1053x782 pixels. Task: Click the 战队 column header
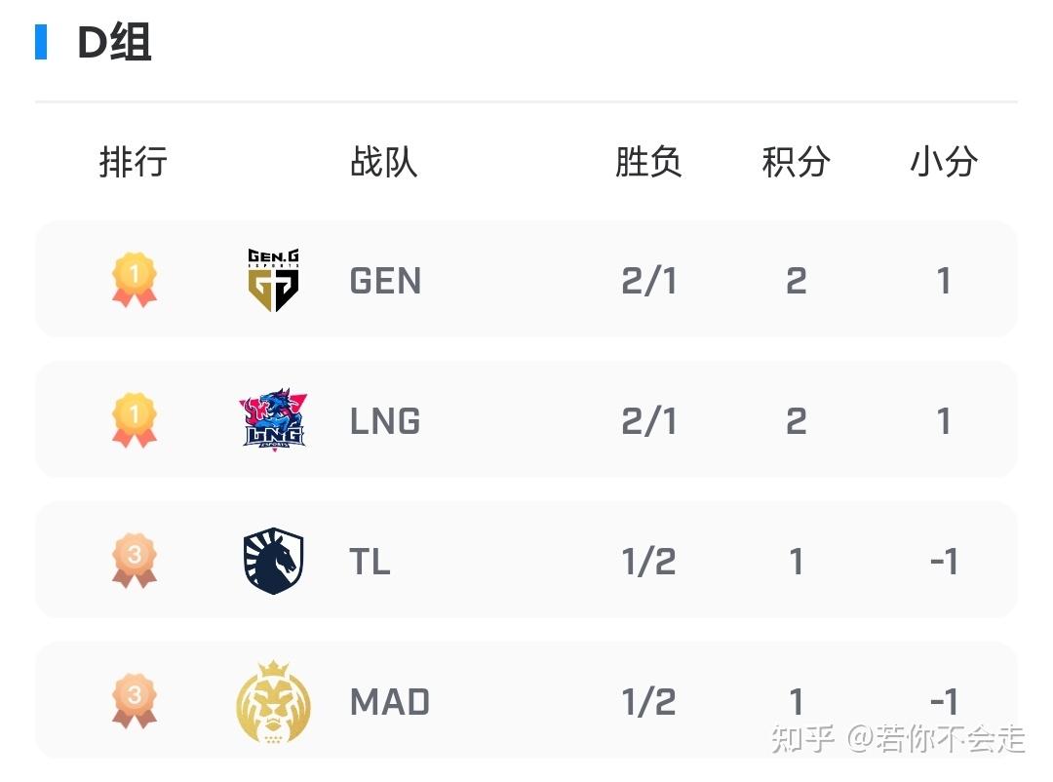[384, 162]
